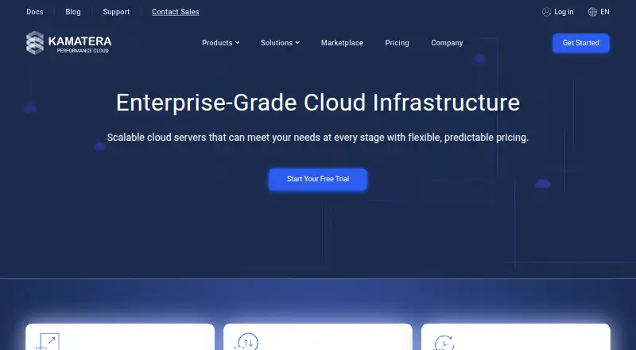The height and width of the screenshot is (350, 636).
Task: Click the Get Started button
Action: coord(581,43)
